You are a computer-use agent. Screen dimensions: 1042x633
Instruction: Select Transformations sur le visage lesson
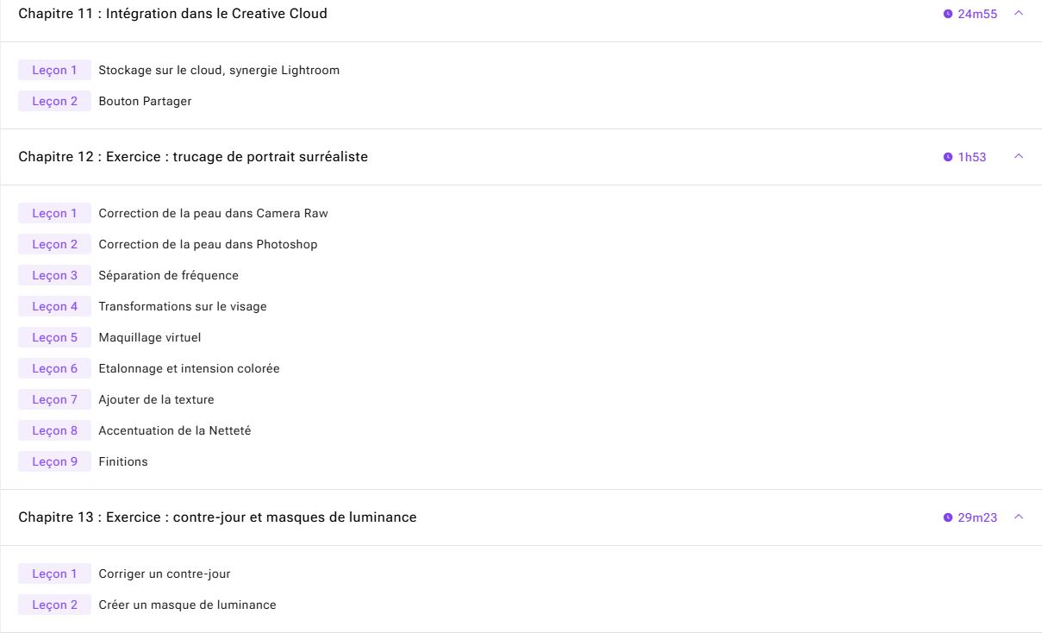coord(183,306)
